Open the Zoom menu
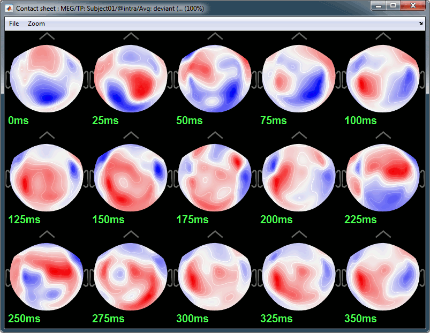 tap(36, 24)
